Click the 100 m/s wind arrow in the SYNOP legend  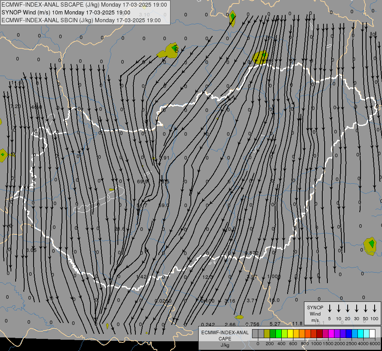click(x=375, y=308)
